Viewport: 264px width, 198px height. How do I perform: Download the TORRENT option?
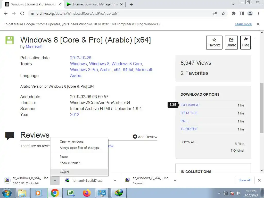click(x=189, y=129)
